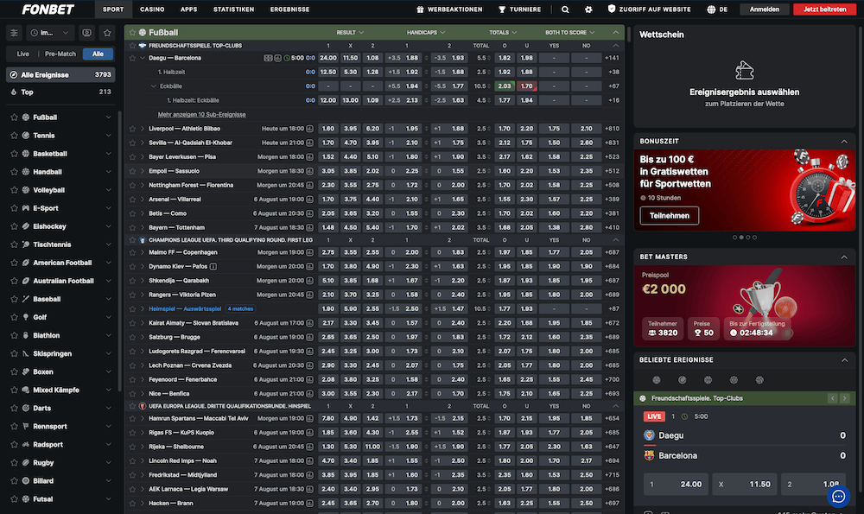Screen dimensions: 864x514
Task: Open the CASINO menu
Action: tap(152, 10)
